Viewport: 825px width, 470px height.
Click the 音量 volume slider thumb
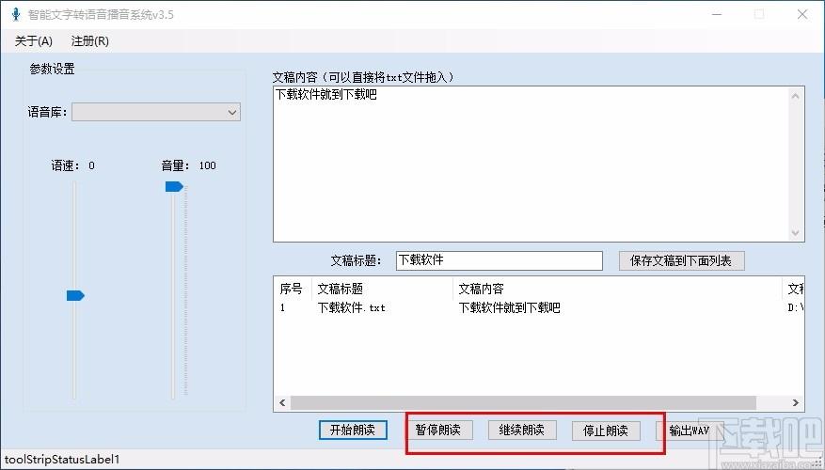174,187
